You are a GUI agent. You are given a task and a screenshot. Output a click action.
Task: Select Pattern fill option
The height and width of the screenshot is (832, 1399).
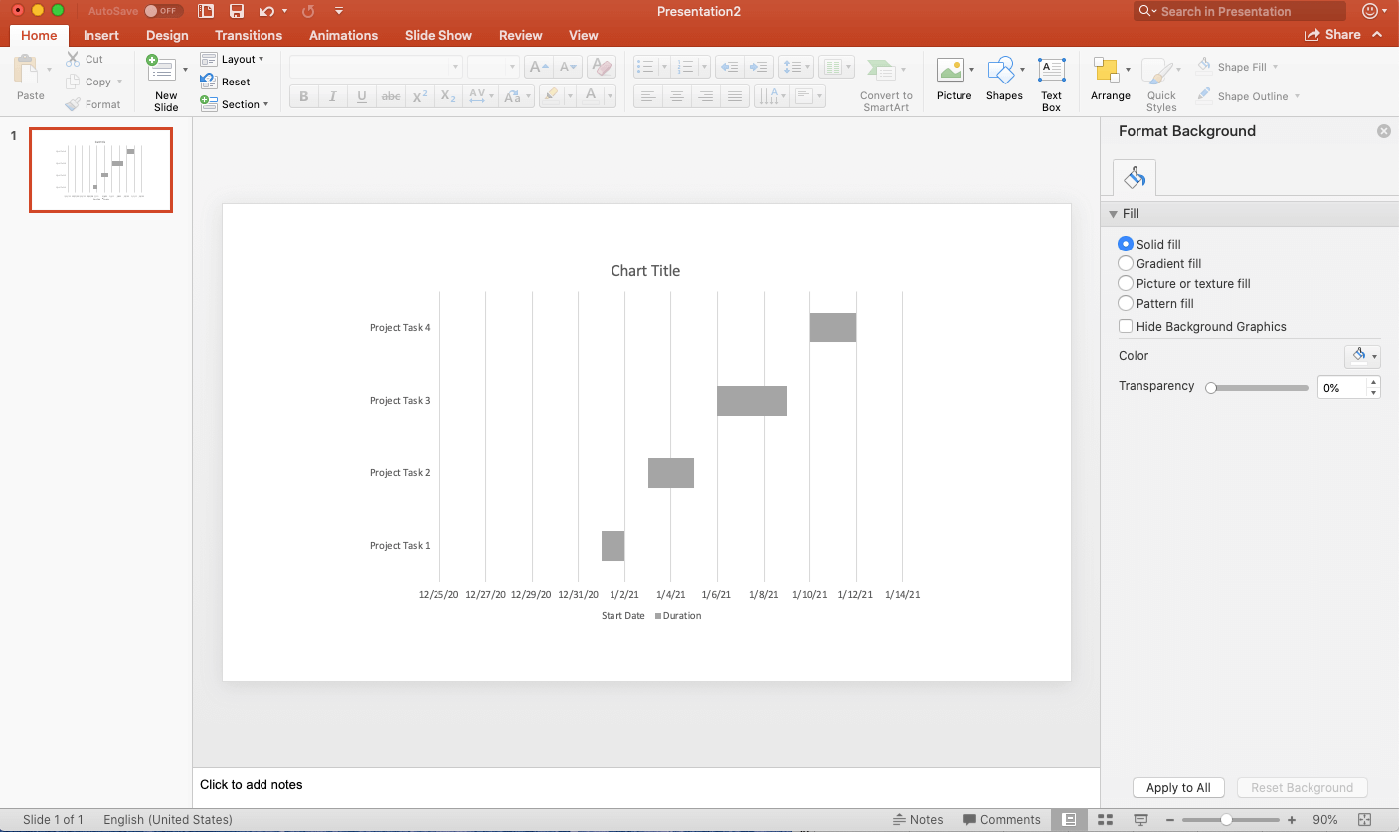[1126, 303]
